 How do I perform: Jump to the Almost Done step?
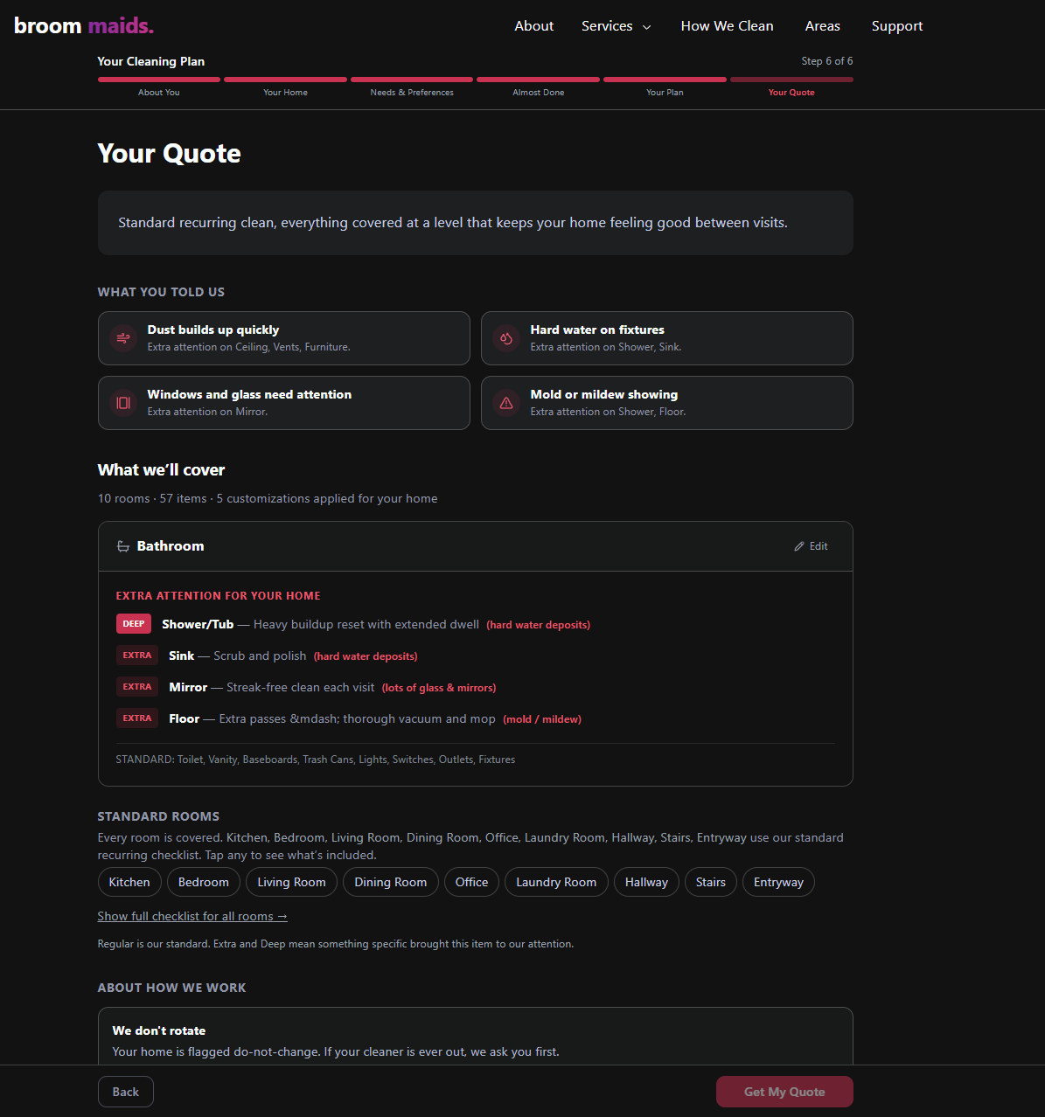pos(539,93)
